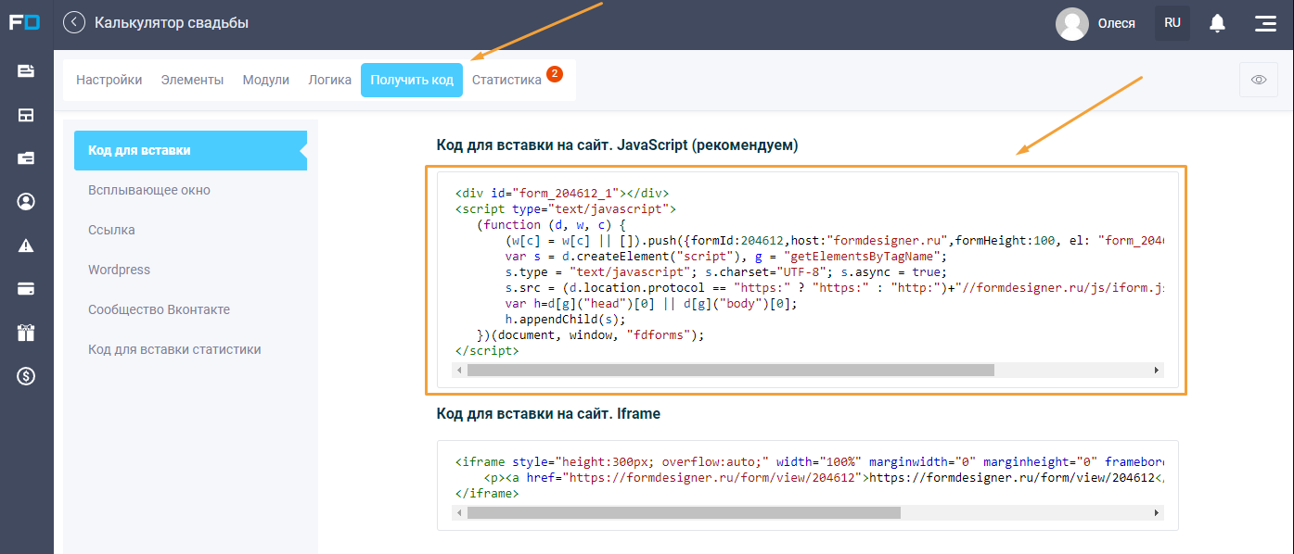Open the notifications bell
Image resolution: width=1294 pixels, height=554 pixels.
click(x=1217, y=23)
